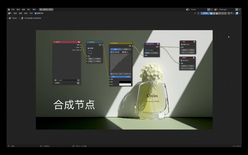
Task: Select the left tone tab in RGB Curves
Action: (x=116, y=49)
